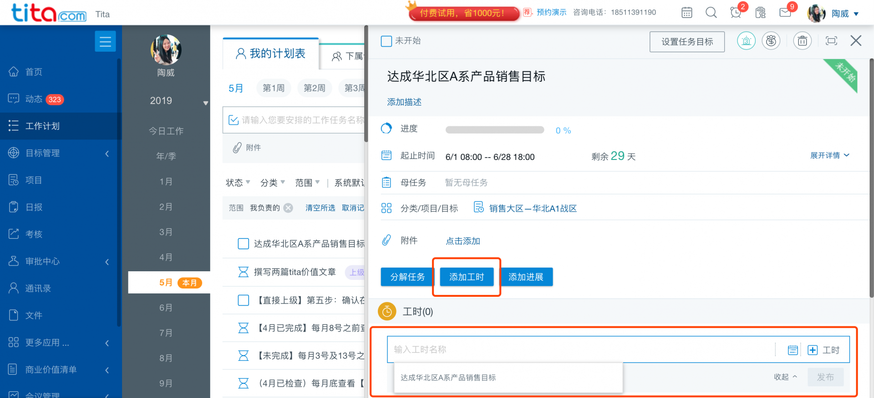
Task: Expand 审批中心 submenu
Action: 107,262
